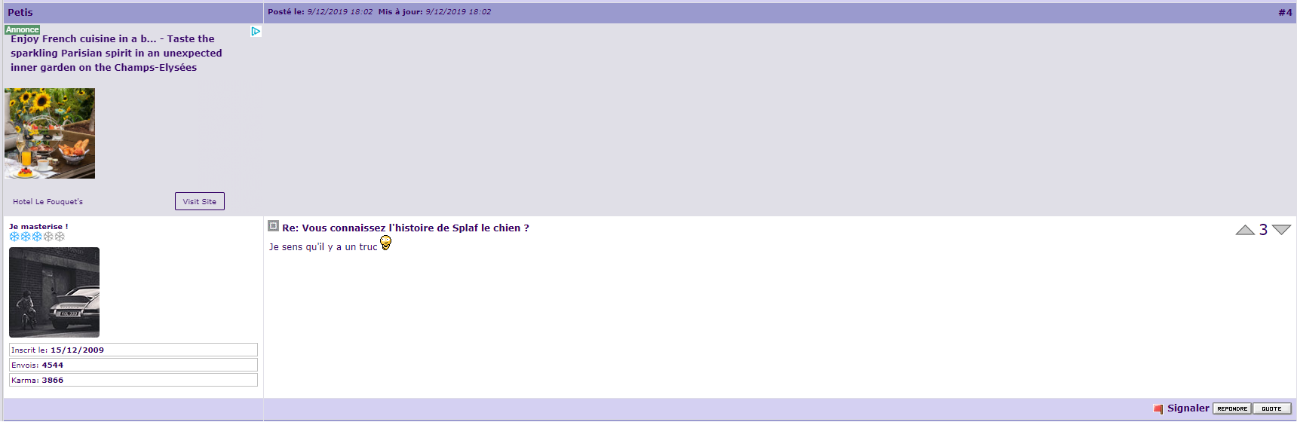Open the #4 post permalink
Viewport: 1297px width, 422px height.
[x=1285, y=12]
